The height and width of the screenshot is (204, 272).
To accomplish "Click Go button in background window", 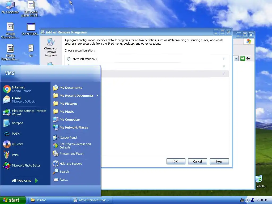I will coord(245,58).
